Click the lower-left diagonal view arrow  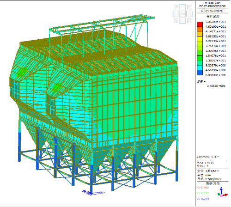[x=176, y=21]
